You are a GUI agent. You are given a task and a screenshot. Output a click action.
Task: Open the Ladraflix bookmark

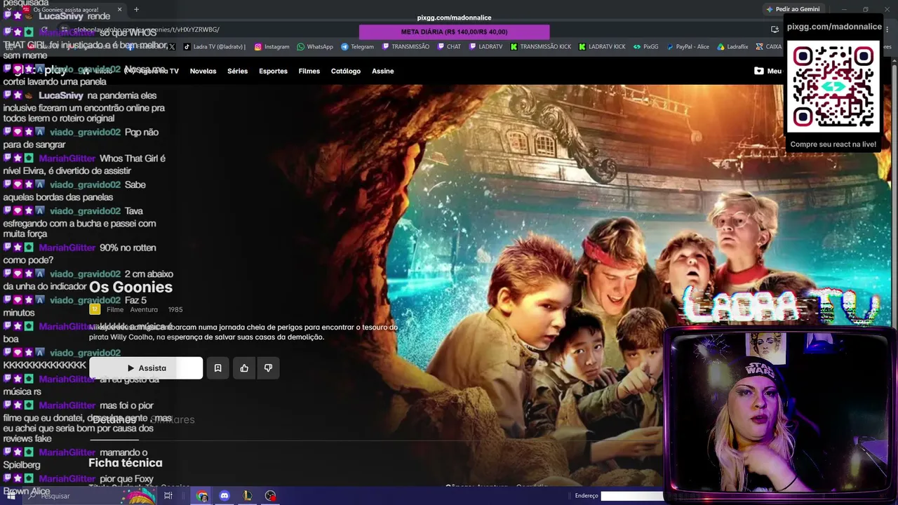732,47
